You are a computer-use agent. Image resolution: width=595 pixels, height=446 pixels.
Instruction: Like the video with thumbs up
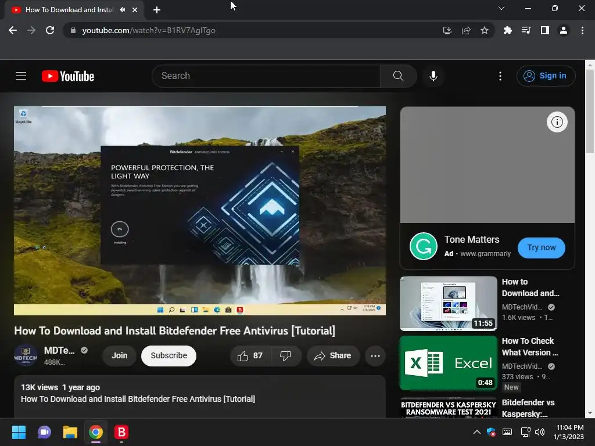[250, 356]
